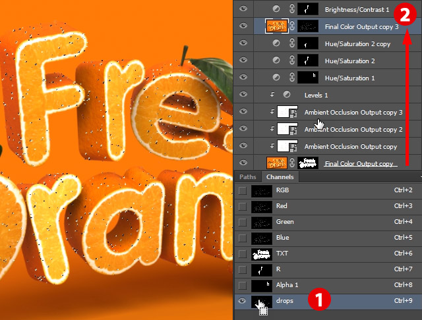The width and height of the screenshot is (422, 320).
Task: Select the Green channel row
Action: tap(328, 222)
